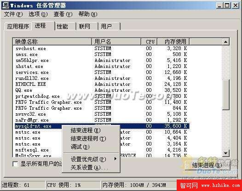Select the 进程 tab
The width and height of the screenshot is (242, 191).
[x=43, y=26]
